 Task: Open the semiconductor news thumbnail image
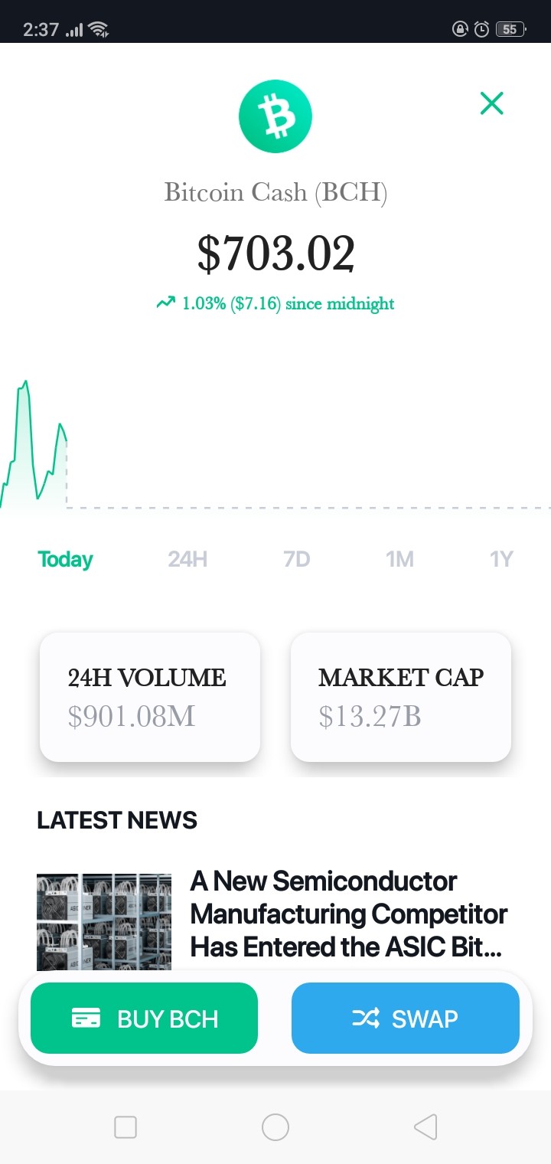(x=104, y=922)
